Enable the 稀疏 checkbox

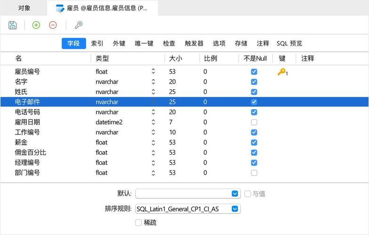(138, 222)
